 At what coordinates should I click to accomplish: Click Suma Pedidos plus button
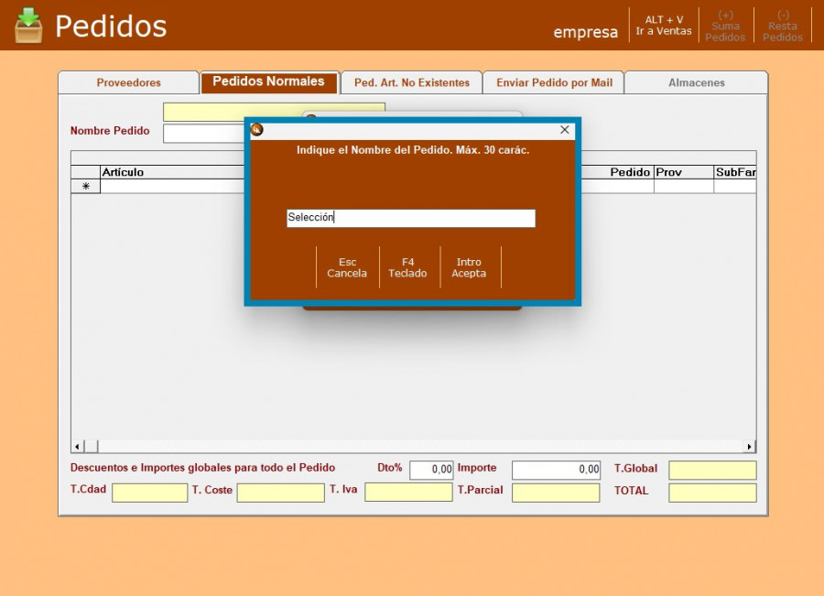725,26
